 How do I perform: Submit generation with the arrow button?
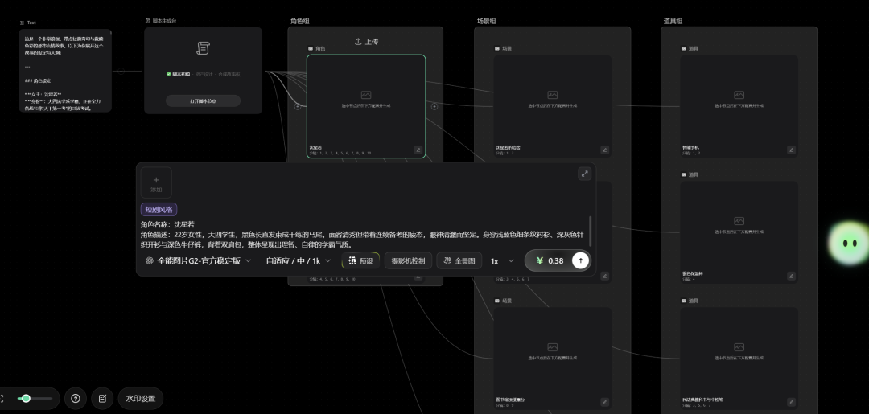[x=580, y=260]
